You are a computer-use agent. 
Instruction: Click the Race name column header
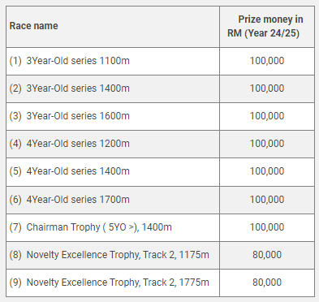33,26
